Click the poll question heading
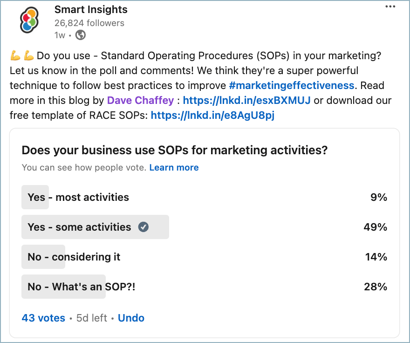 175,150
